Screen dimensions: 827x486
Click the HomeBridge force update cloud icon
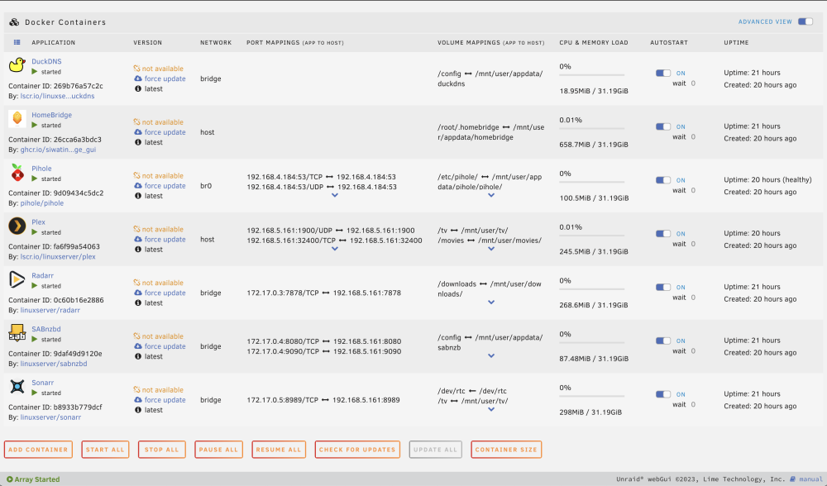coord(137,132)
